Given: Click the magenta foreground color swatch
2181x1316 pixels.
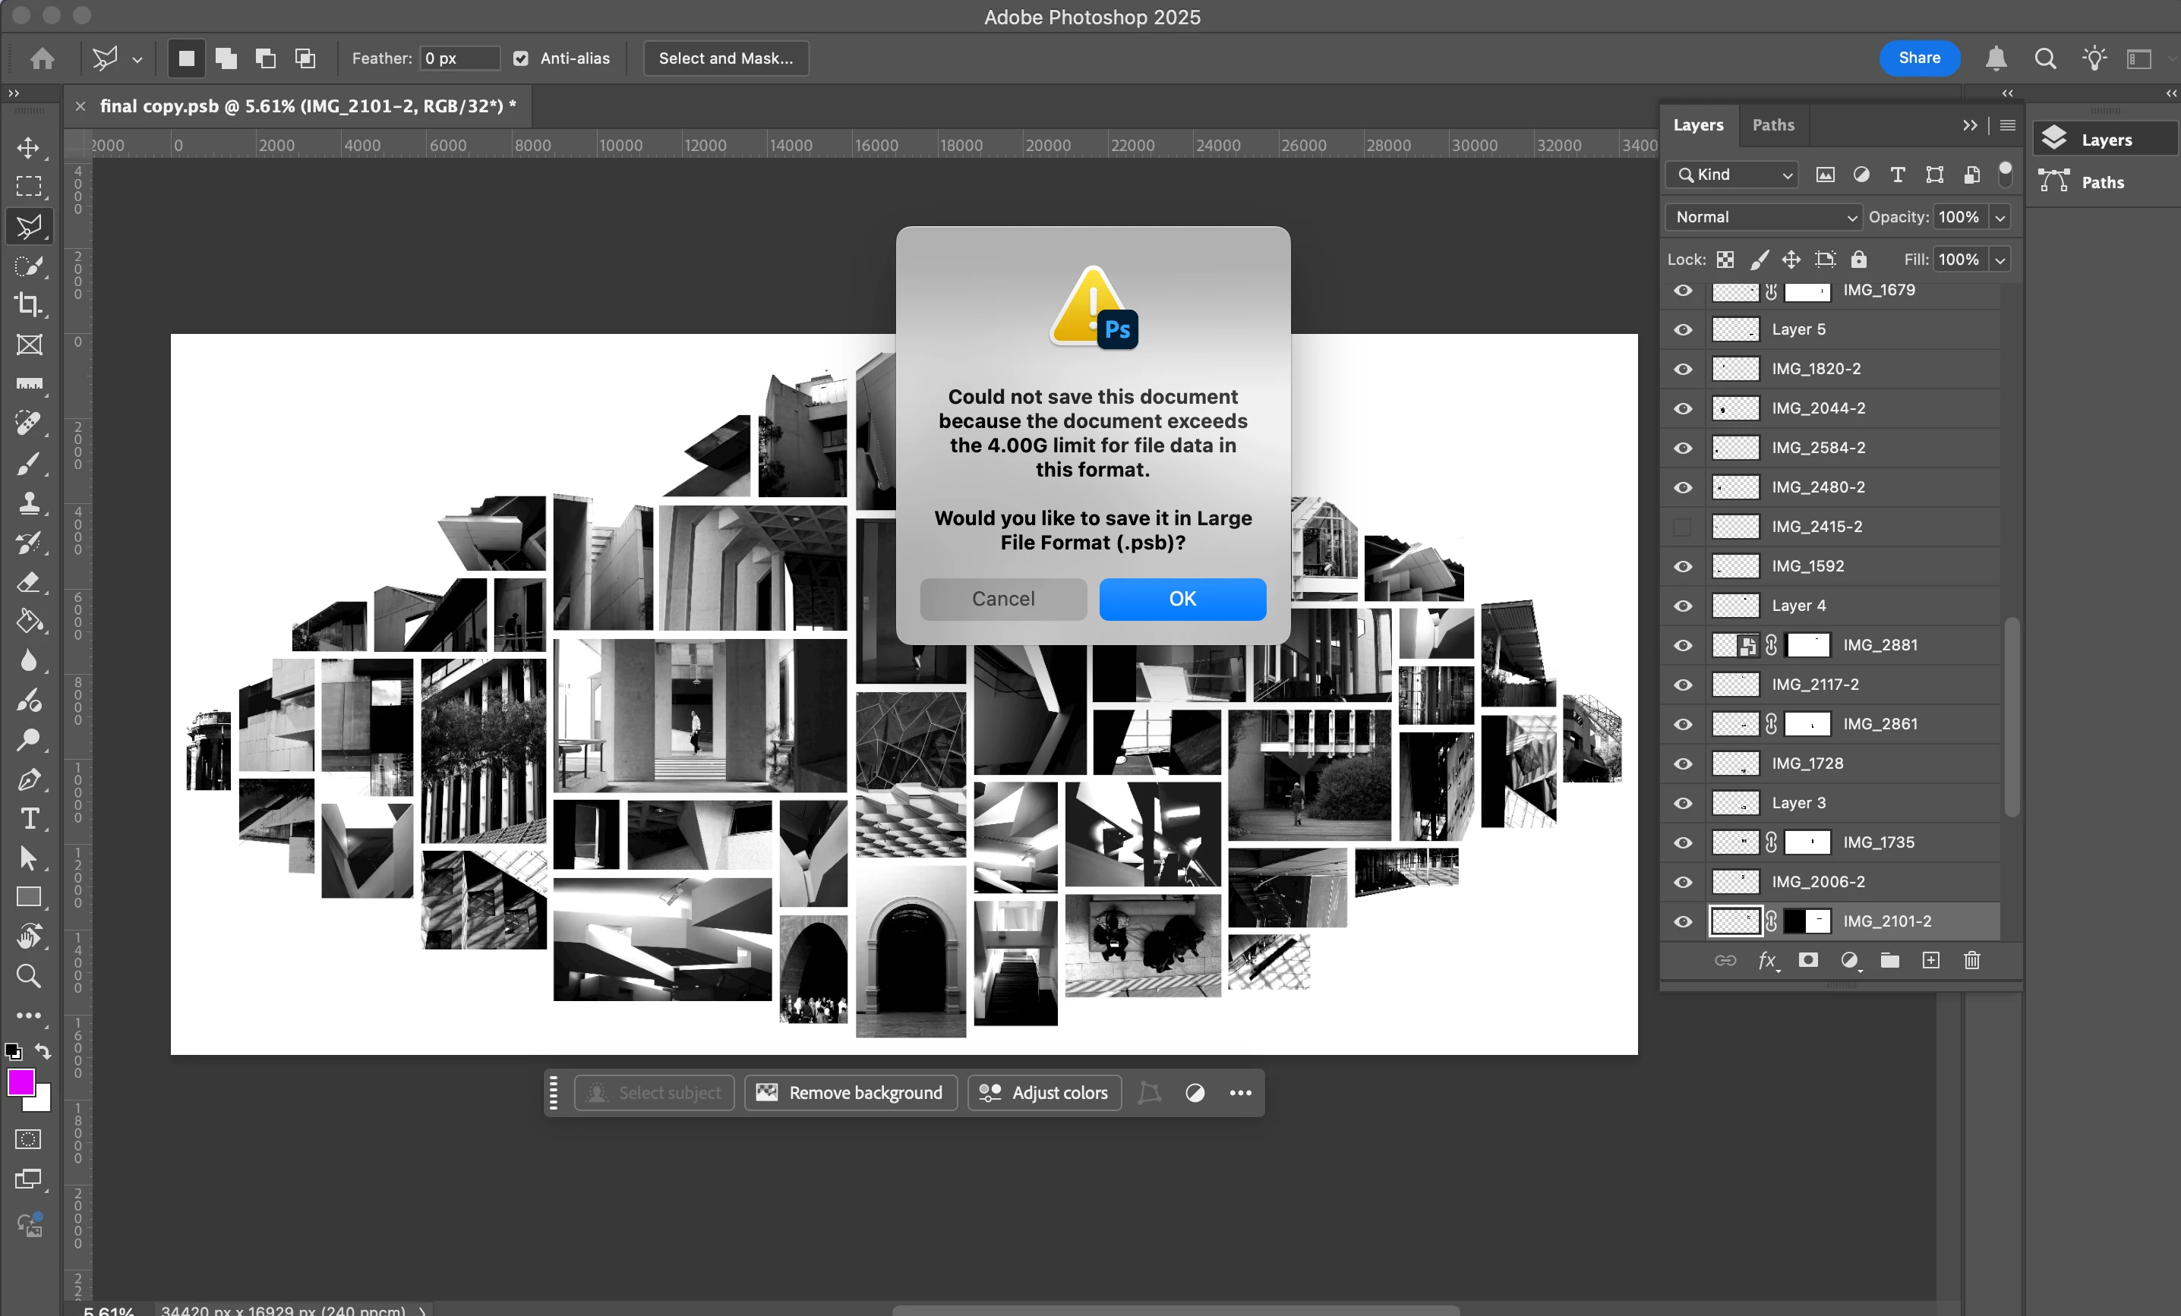Looking at the screenshot, I should pos(21,1081).
